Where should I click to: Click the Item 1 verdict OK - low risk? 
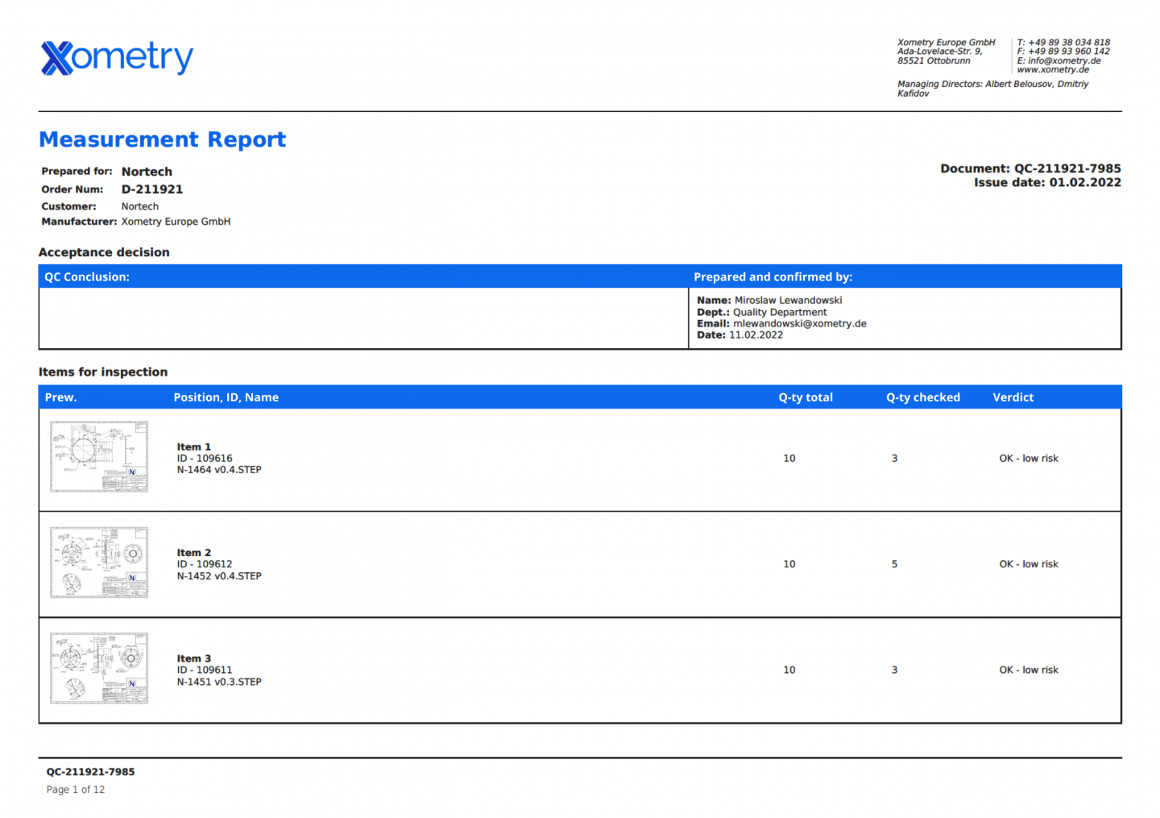point(1029,459)
